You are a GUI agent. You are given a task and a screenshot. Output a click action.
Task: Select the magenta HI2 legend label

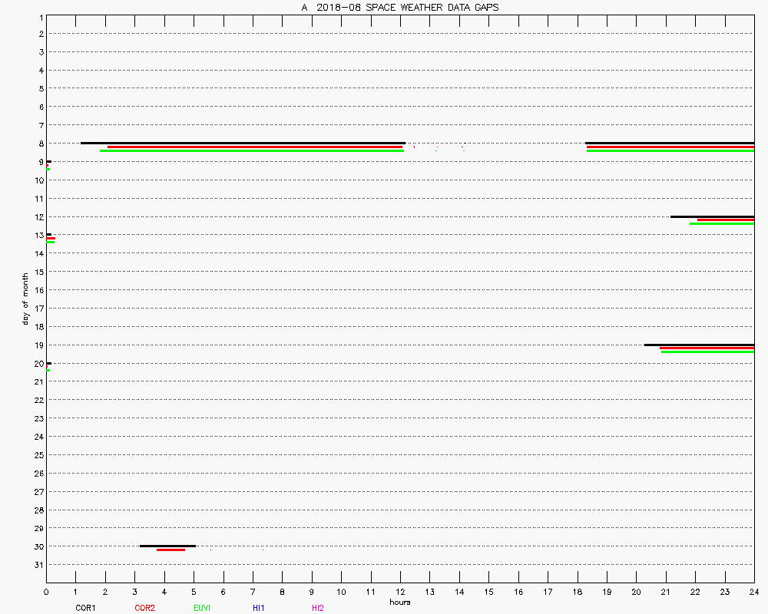coord(317,608)
